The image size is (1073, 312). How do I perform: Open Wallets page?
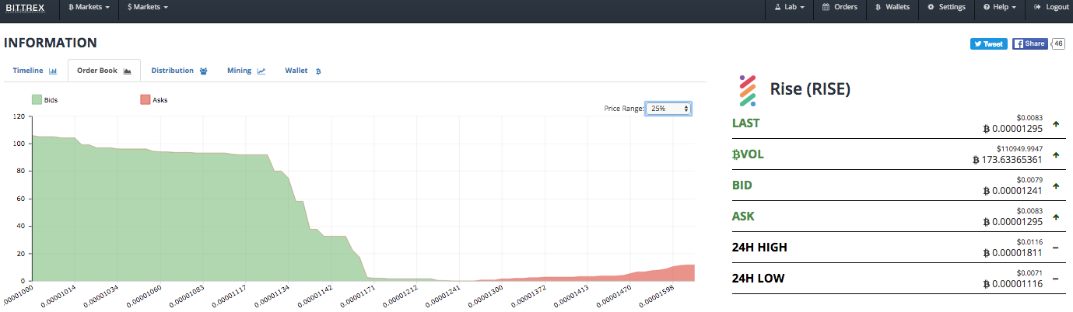(892, 7)
